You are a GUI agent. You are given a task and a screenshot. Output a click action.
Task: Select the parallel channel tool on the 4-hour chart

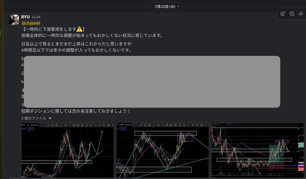(158, 125)
